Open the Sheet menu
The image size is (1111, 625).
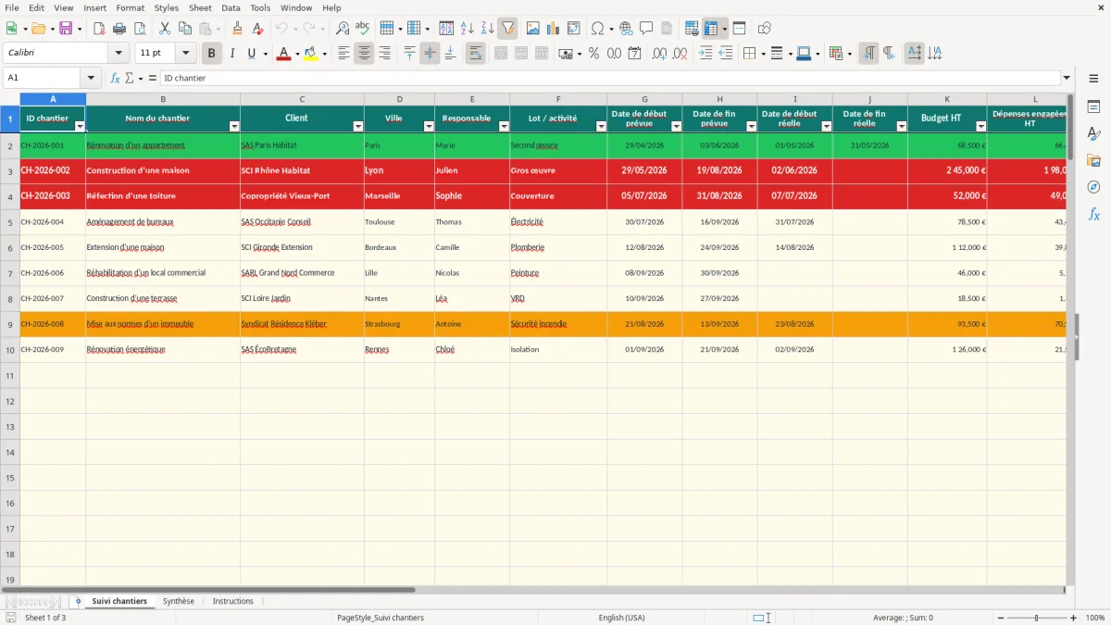pos(200,7)
